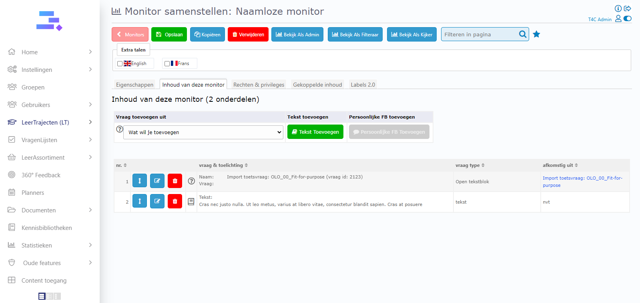Click the edit pencil icon for row 2

coord(157,201)
